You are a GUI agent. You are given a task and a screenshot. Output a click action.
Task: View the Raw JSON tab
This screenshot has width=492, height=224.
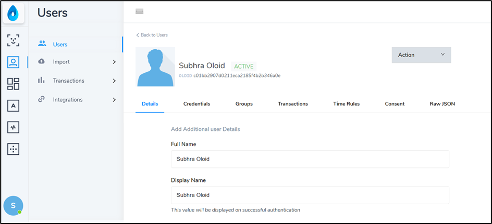(x=442, y=103)
